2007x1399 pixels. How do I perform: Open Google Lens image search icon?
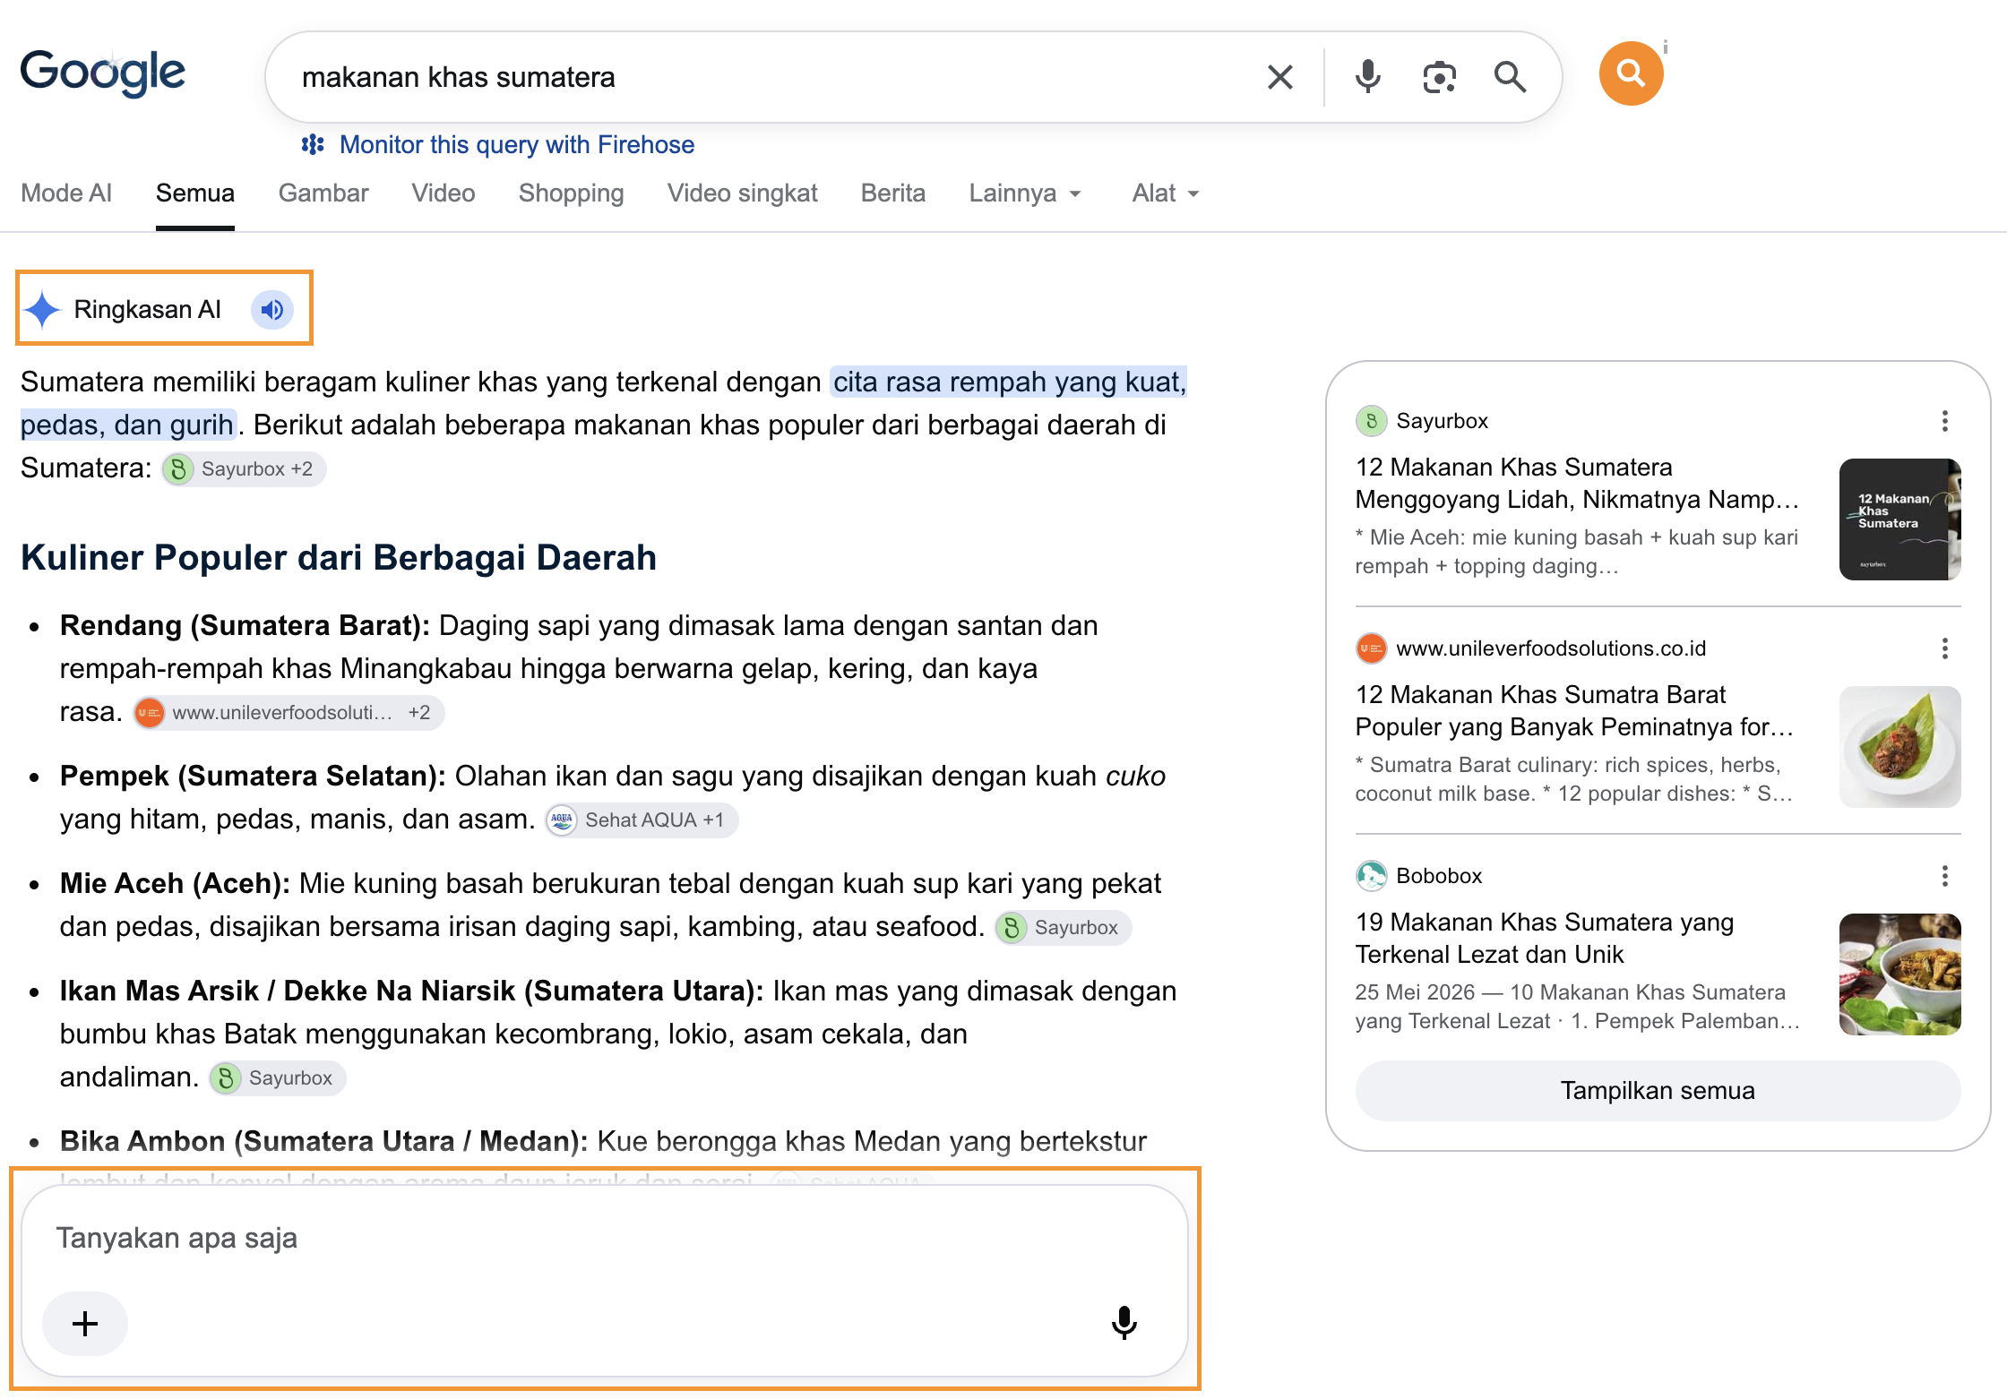coord(1439,77)
